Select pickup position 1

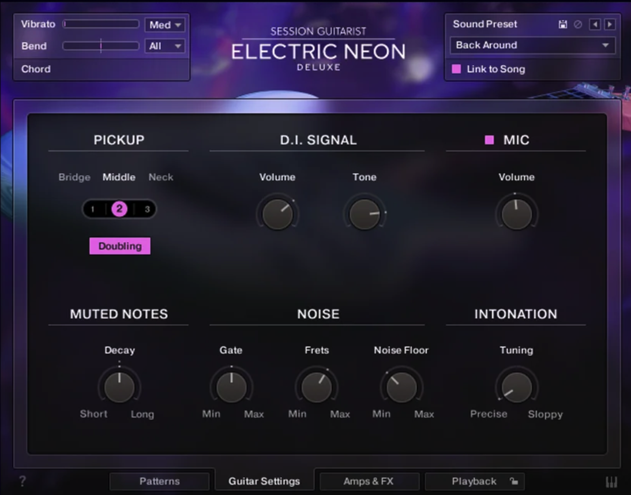pos(93,209)
